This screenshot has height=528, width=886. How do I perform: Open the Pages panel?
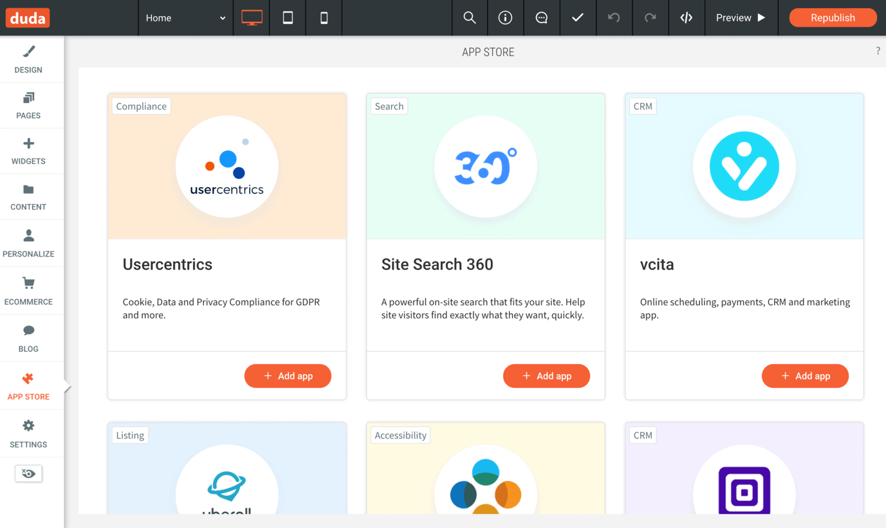click(x=28, y=106)
